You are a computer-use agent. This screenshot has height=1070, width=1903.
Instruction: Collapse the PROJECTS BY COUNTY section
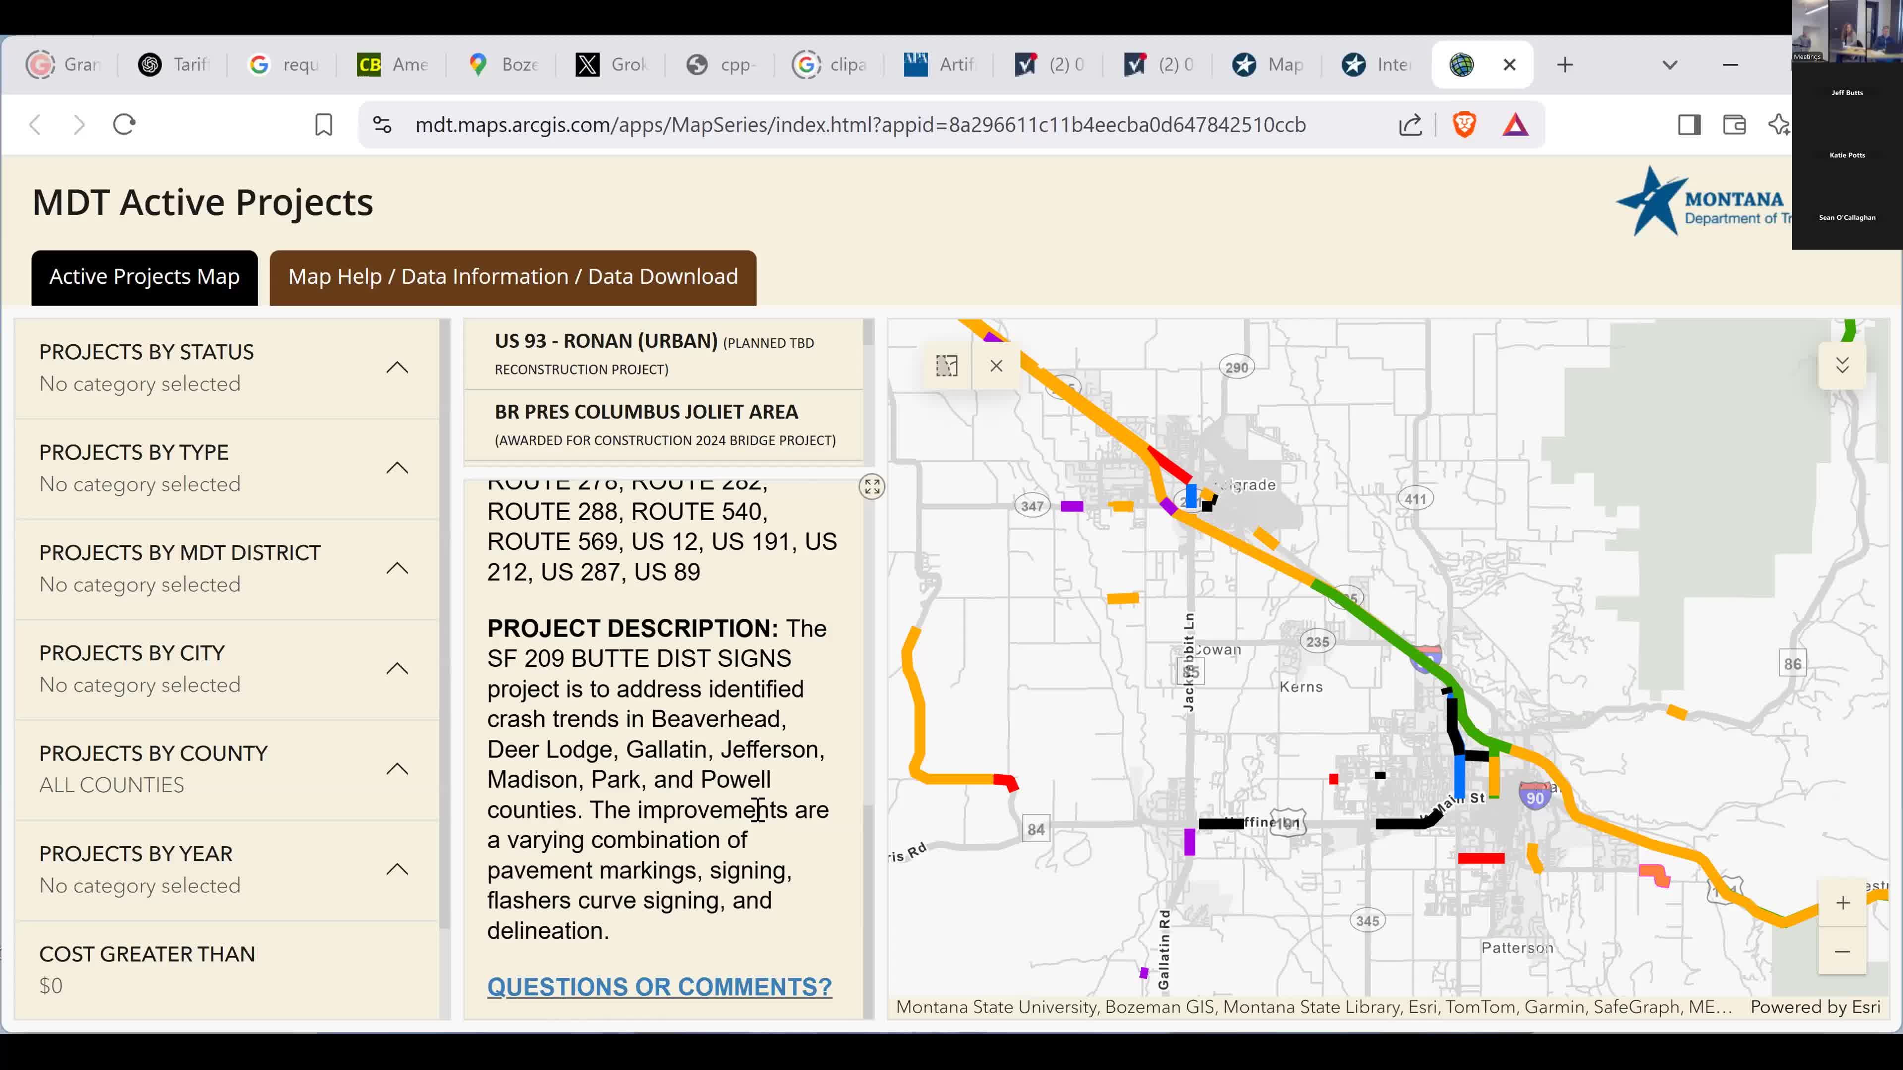pyautogui.click(x=397, y=768)
